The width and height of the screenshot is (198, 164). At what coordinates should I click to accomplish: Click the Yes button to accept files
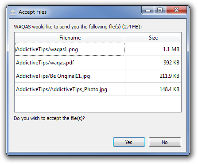tap(129, 142)
